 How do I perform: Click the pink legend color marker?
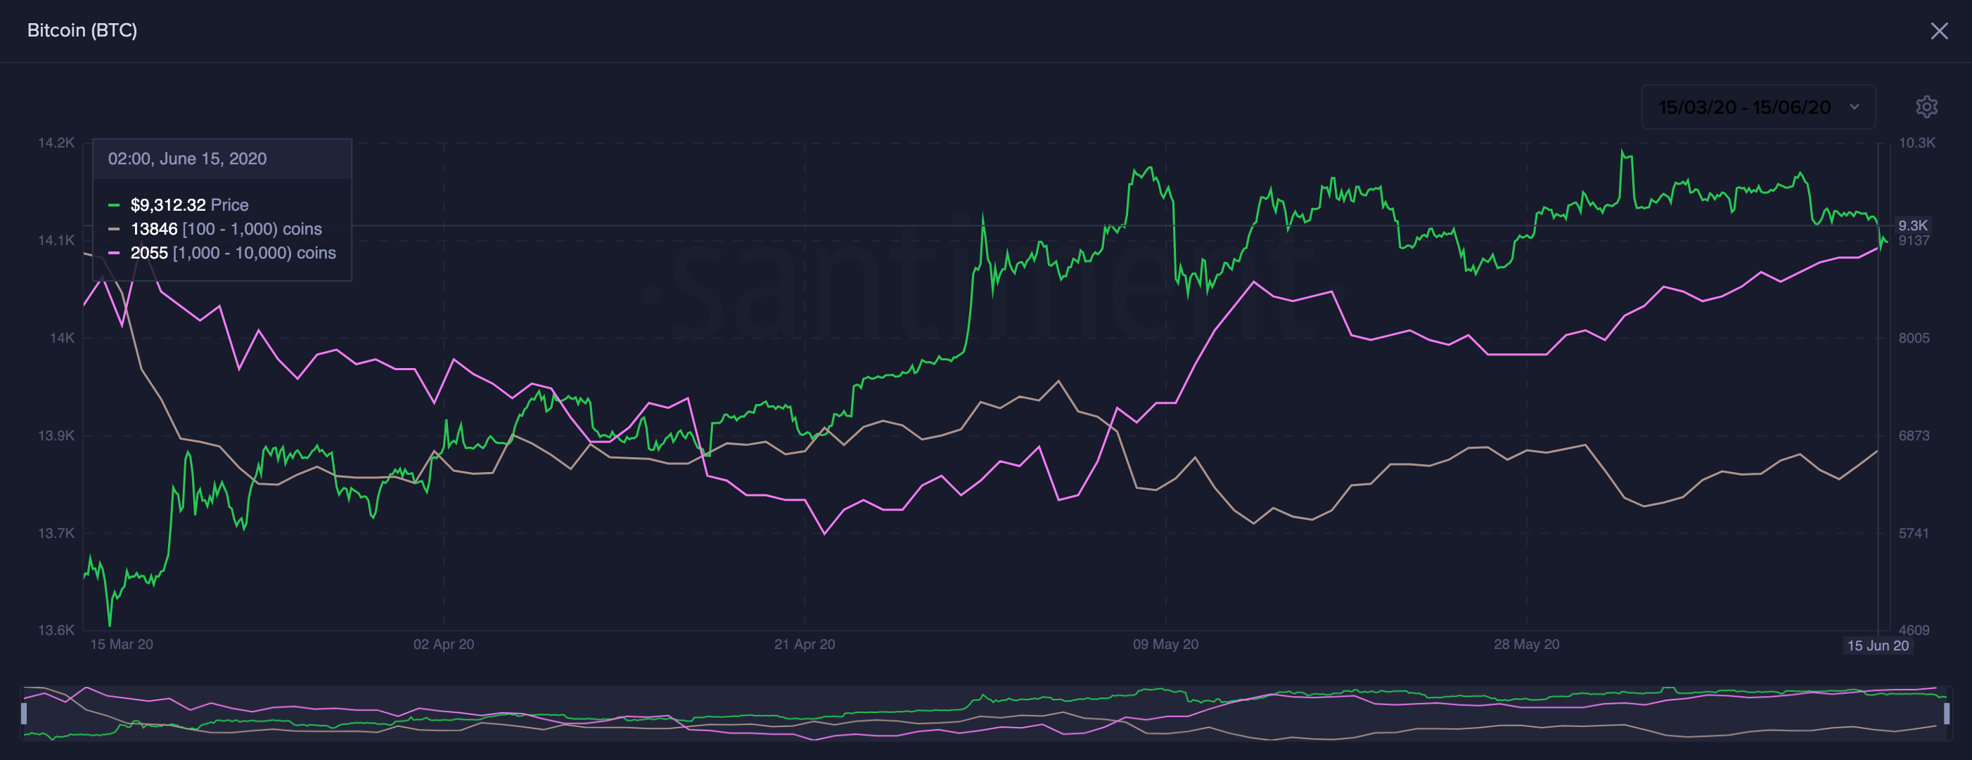[114, 252]
